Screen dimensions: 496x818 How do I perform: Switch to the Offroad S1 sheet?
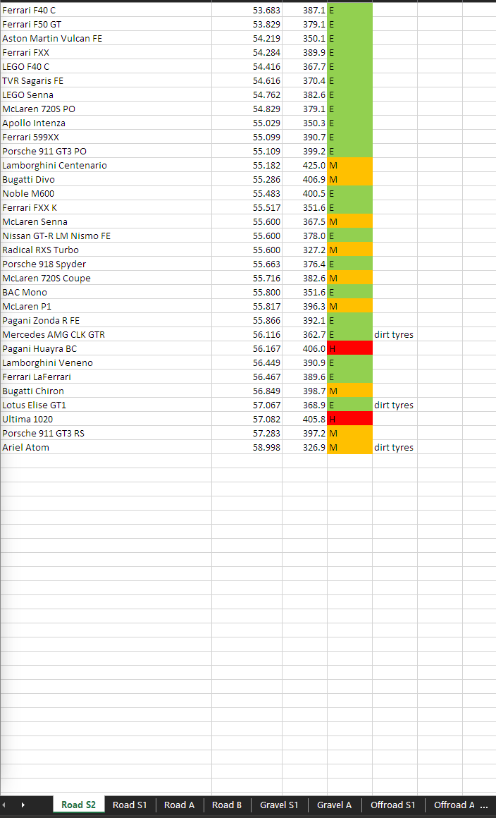coord(393,805)
